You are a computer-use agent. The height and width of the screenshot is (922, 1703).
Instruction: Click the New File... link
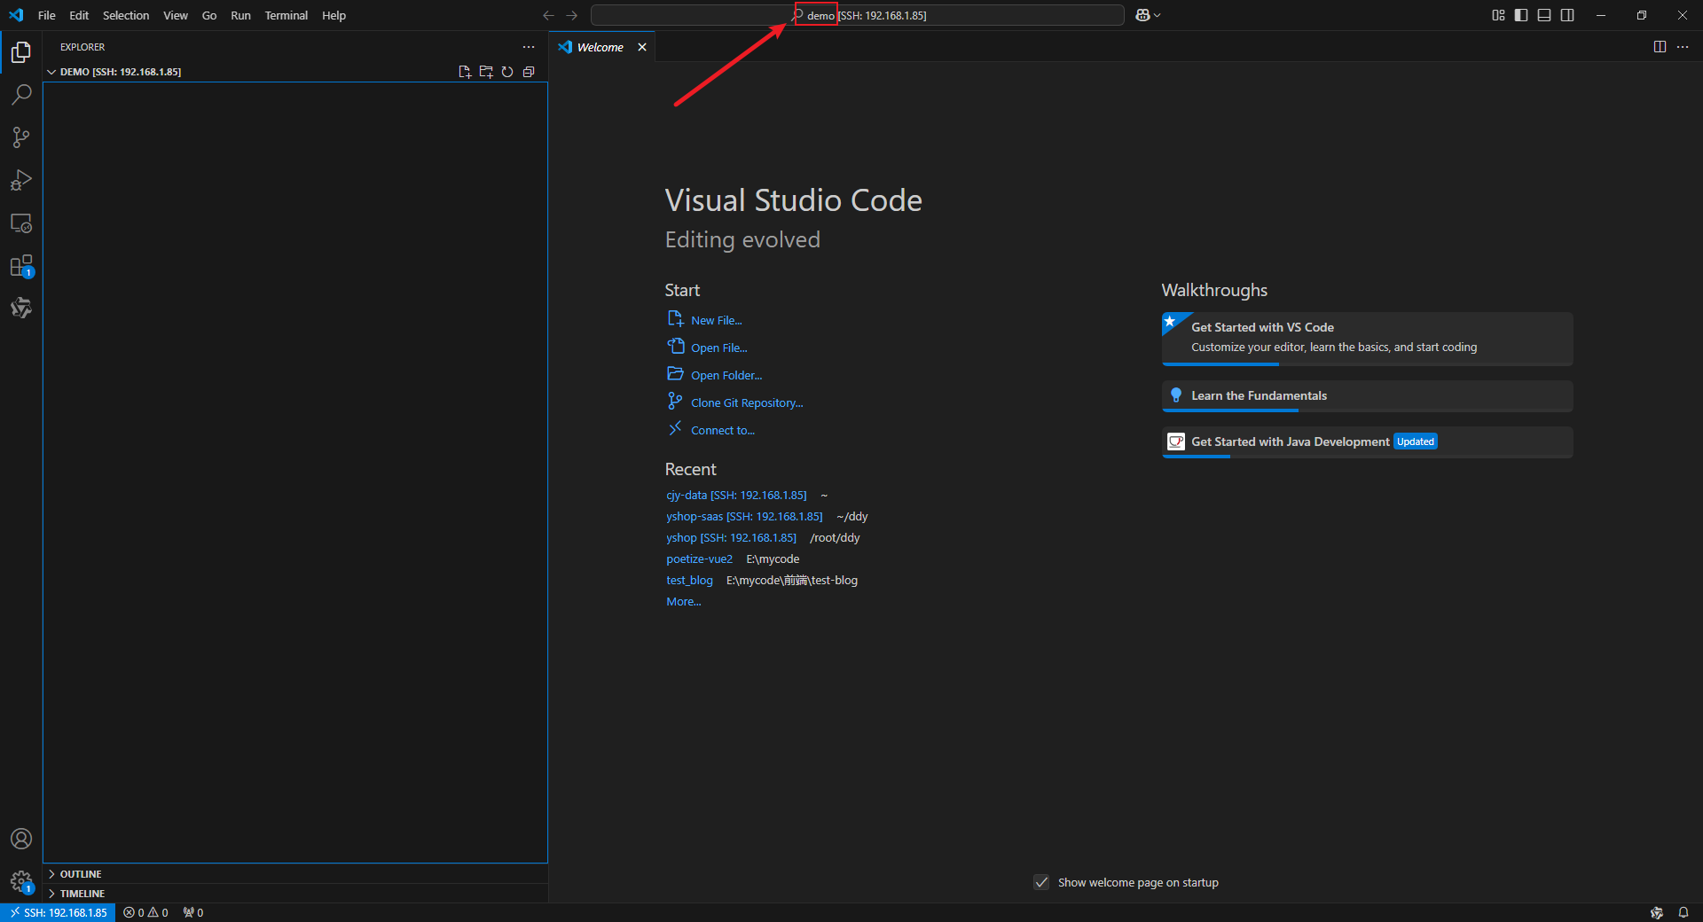coord(717,320)
